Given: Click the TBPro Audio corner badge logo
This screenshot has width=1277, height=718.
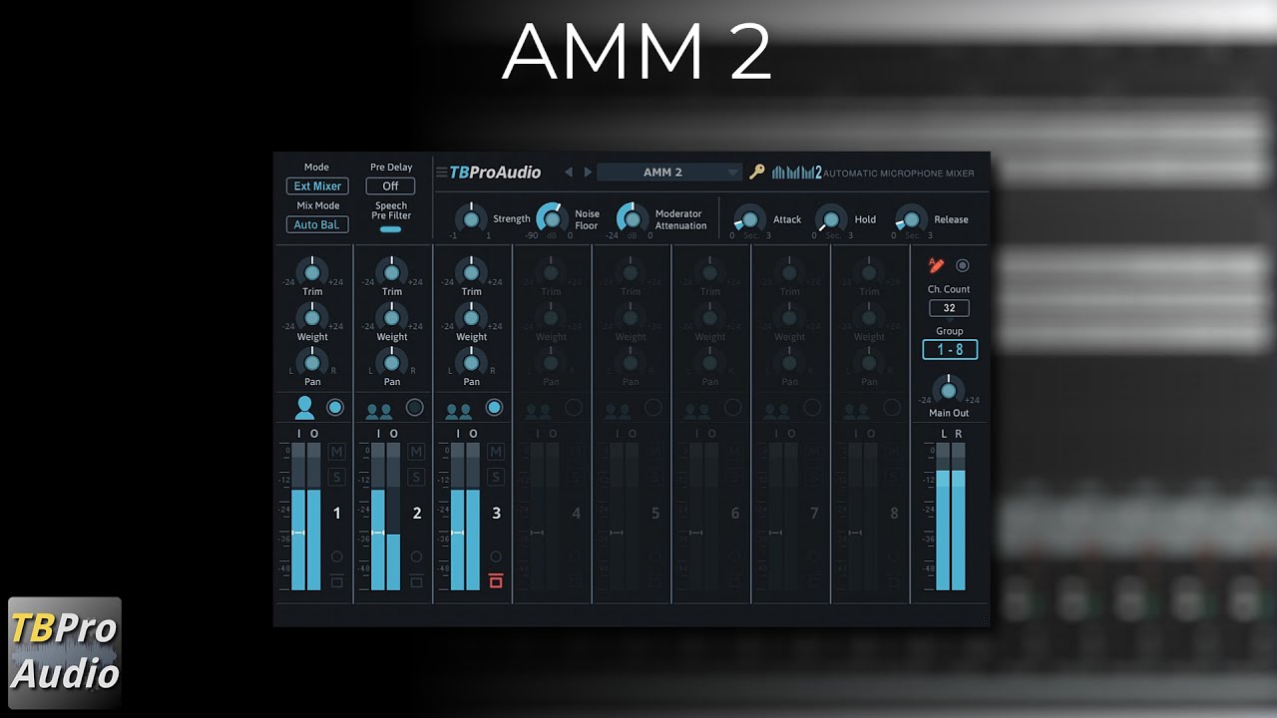Looking at the screenshot, I should pos(65,652).
